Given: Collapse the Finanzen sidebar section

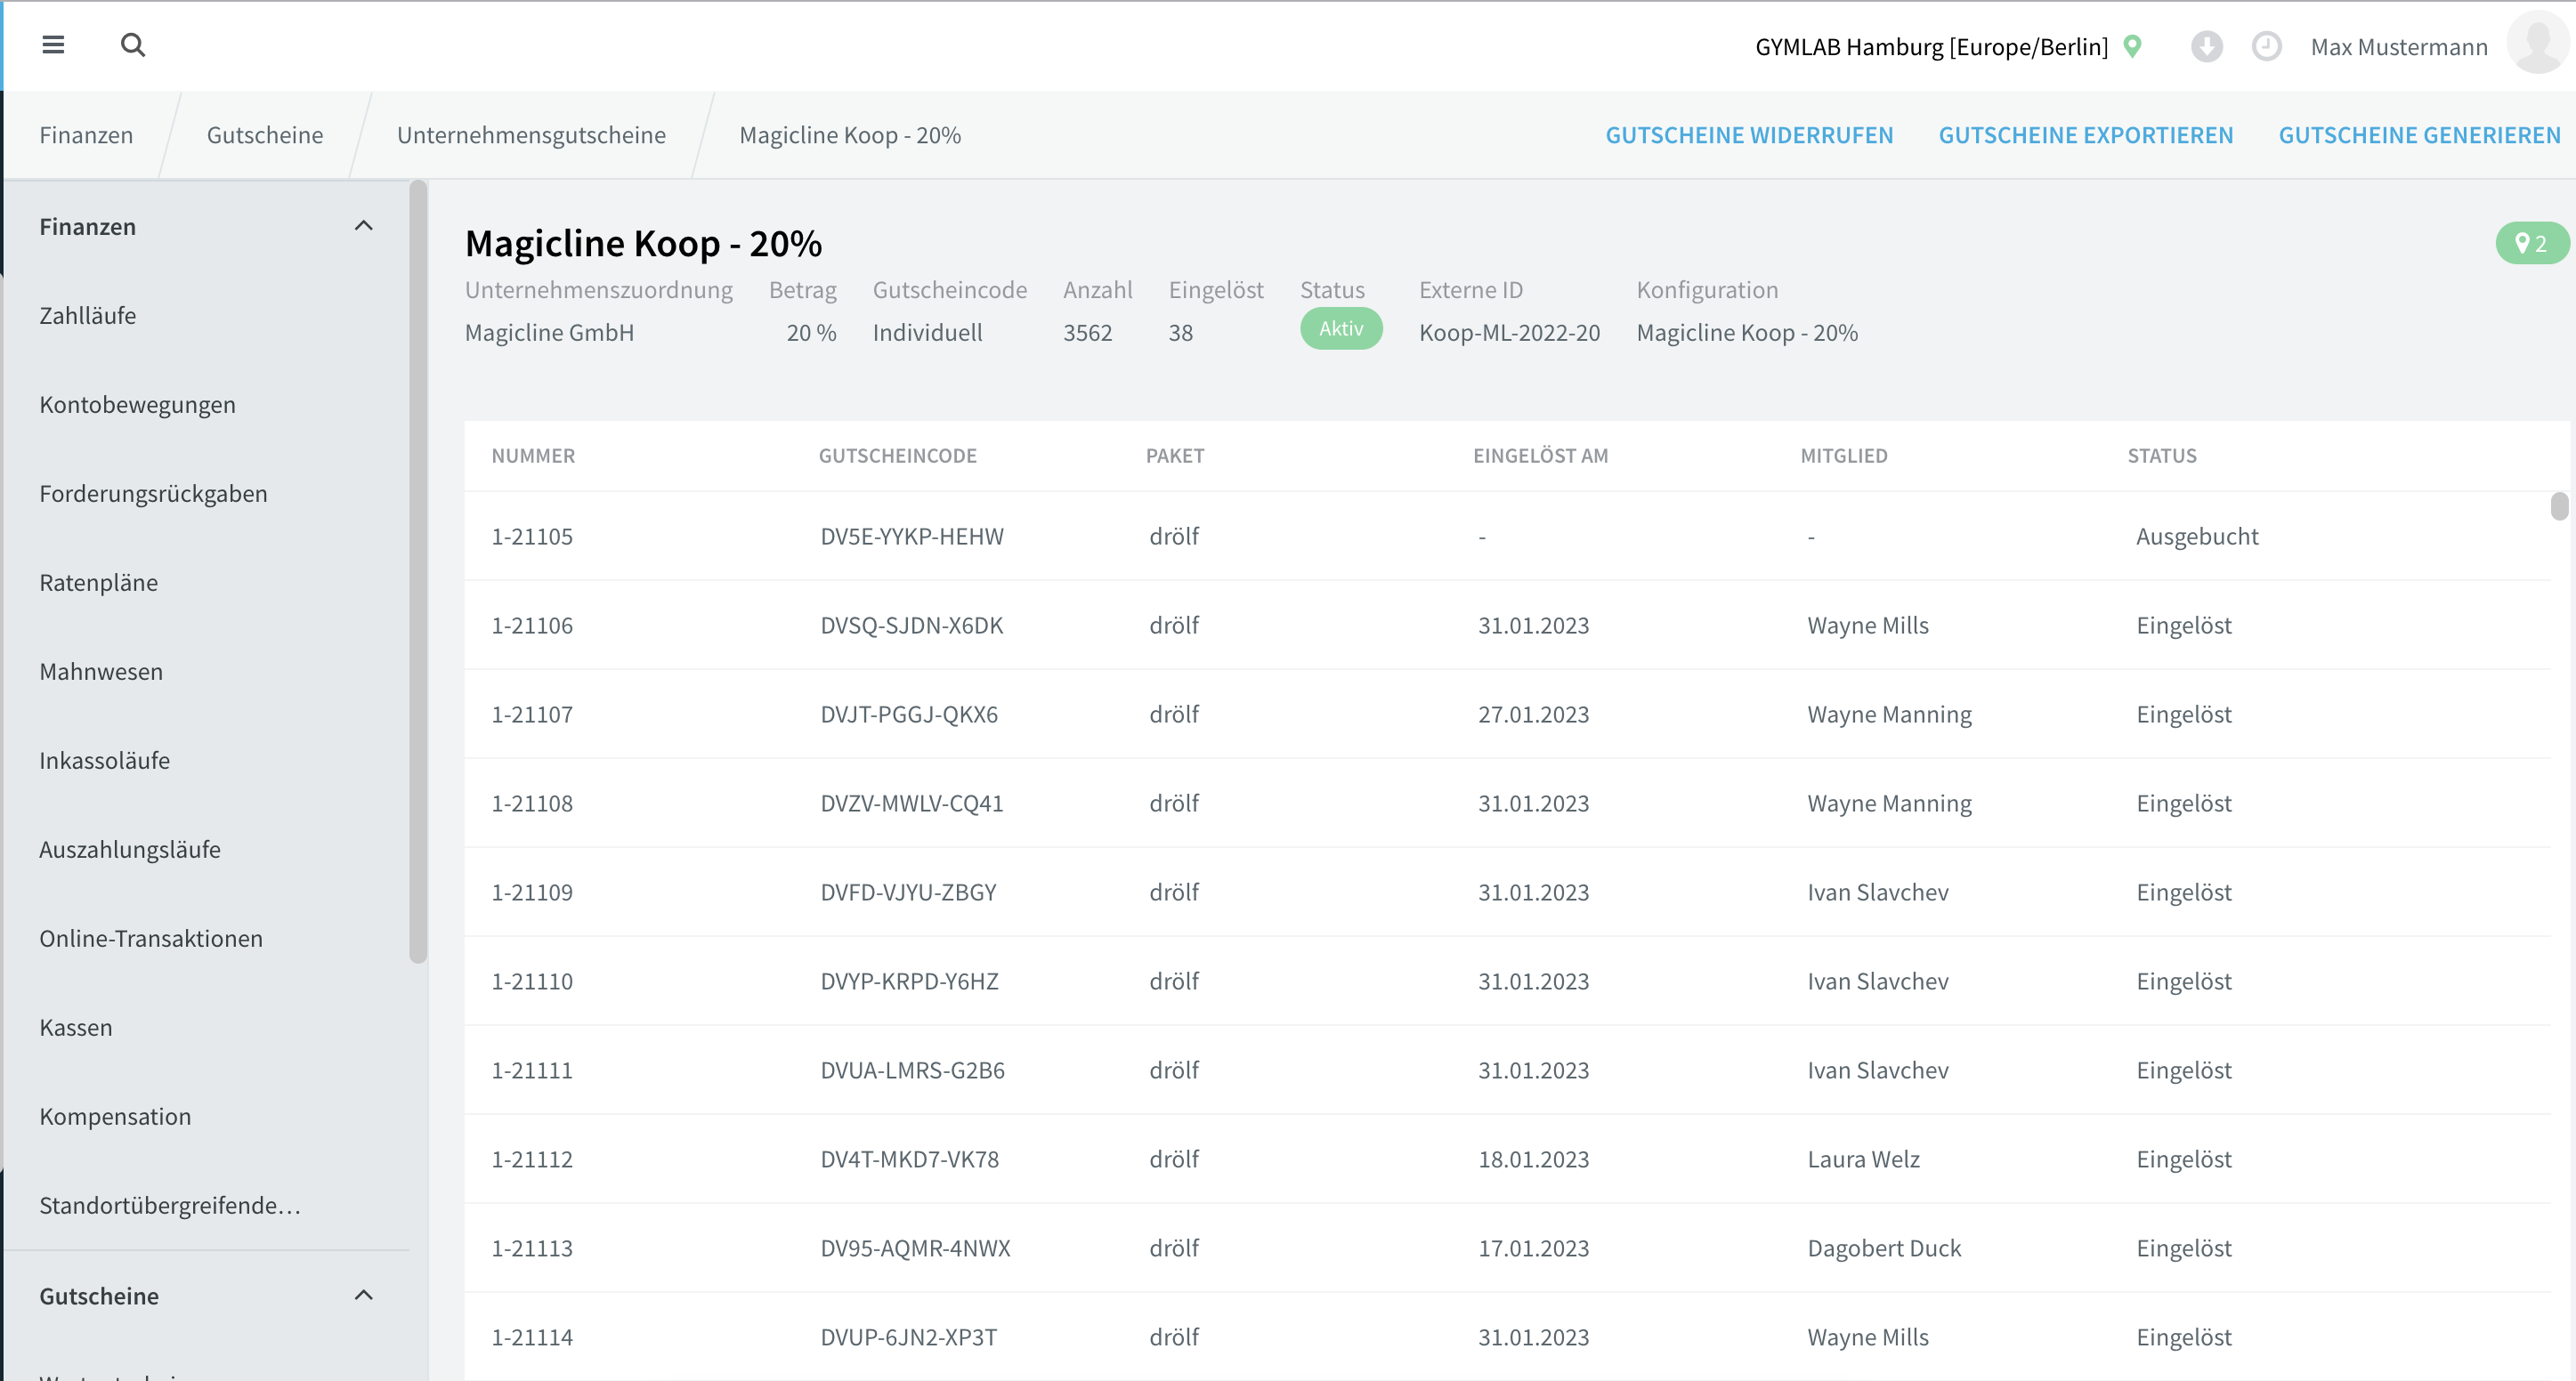Looking at the screenshot, I should tap(364, 226).
